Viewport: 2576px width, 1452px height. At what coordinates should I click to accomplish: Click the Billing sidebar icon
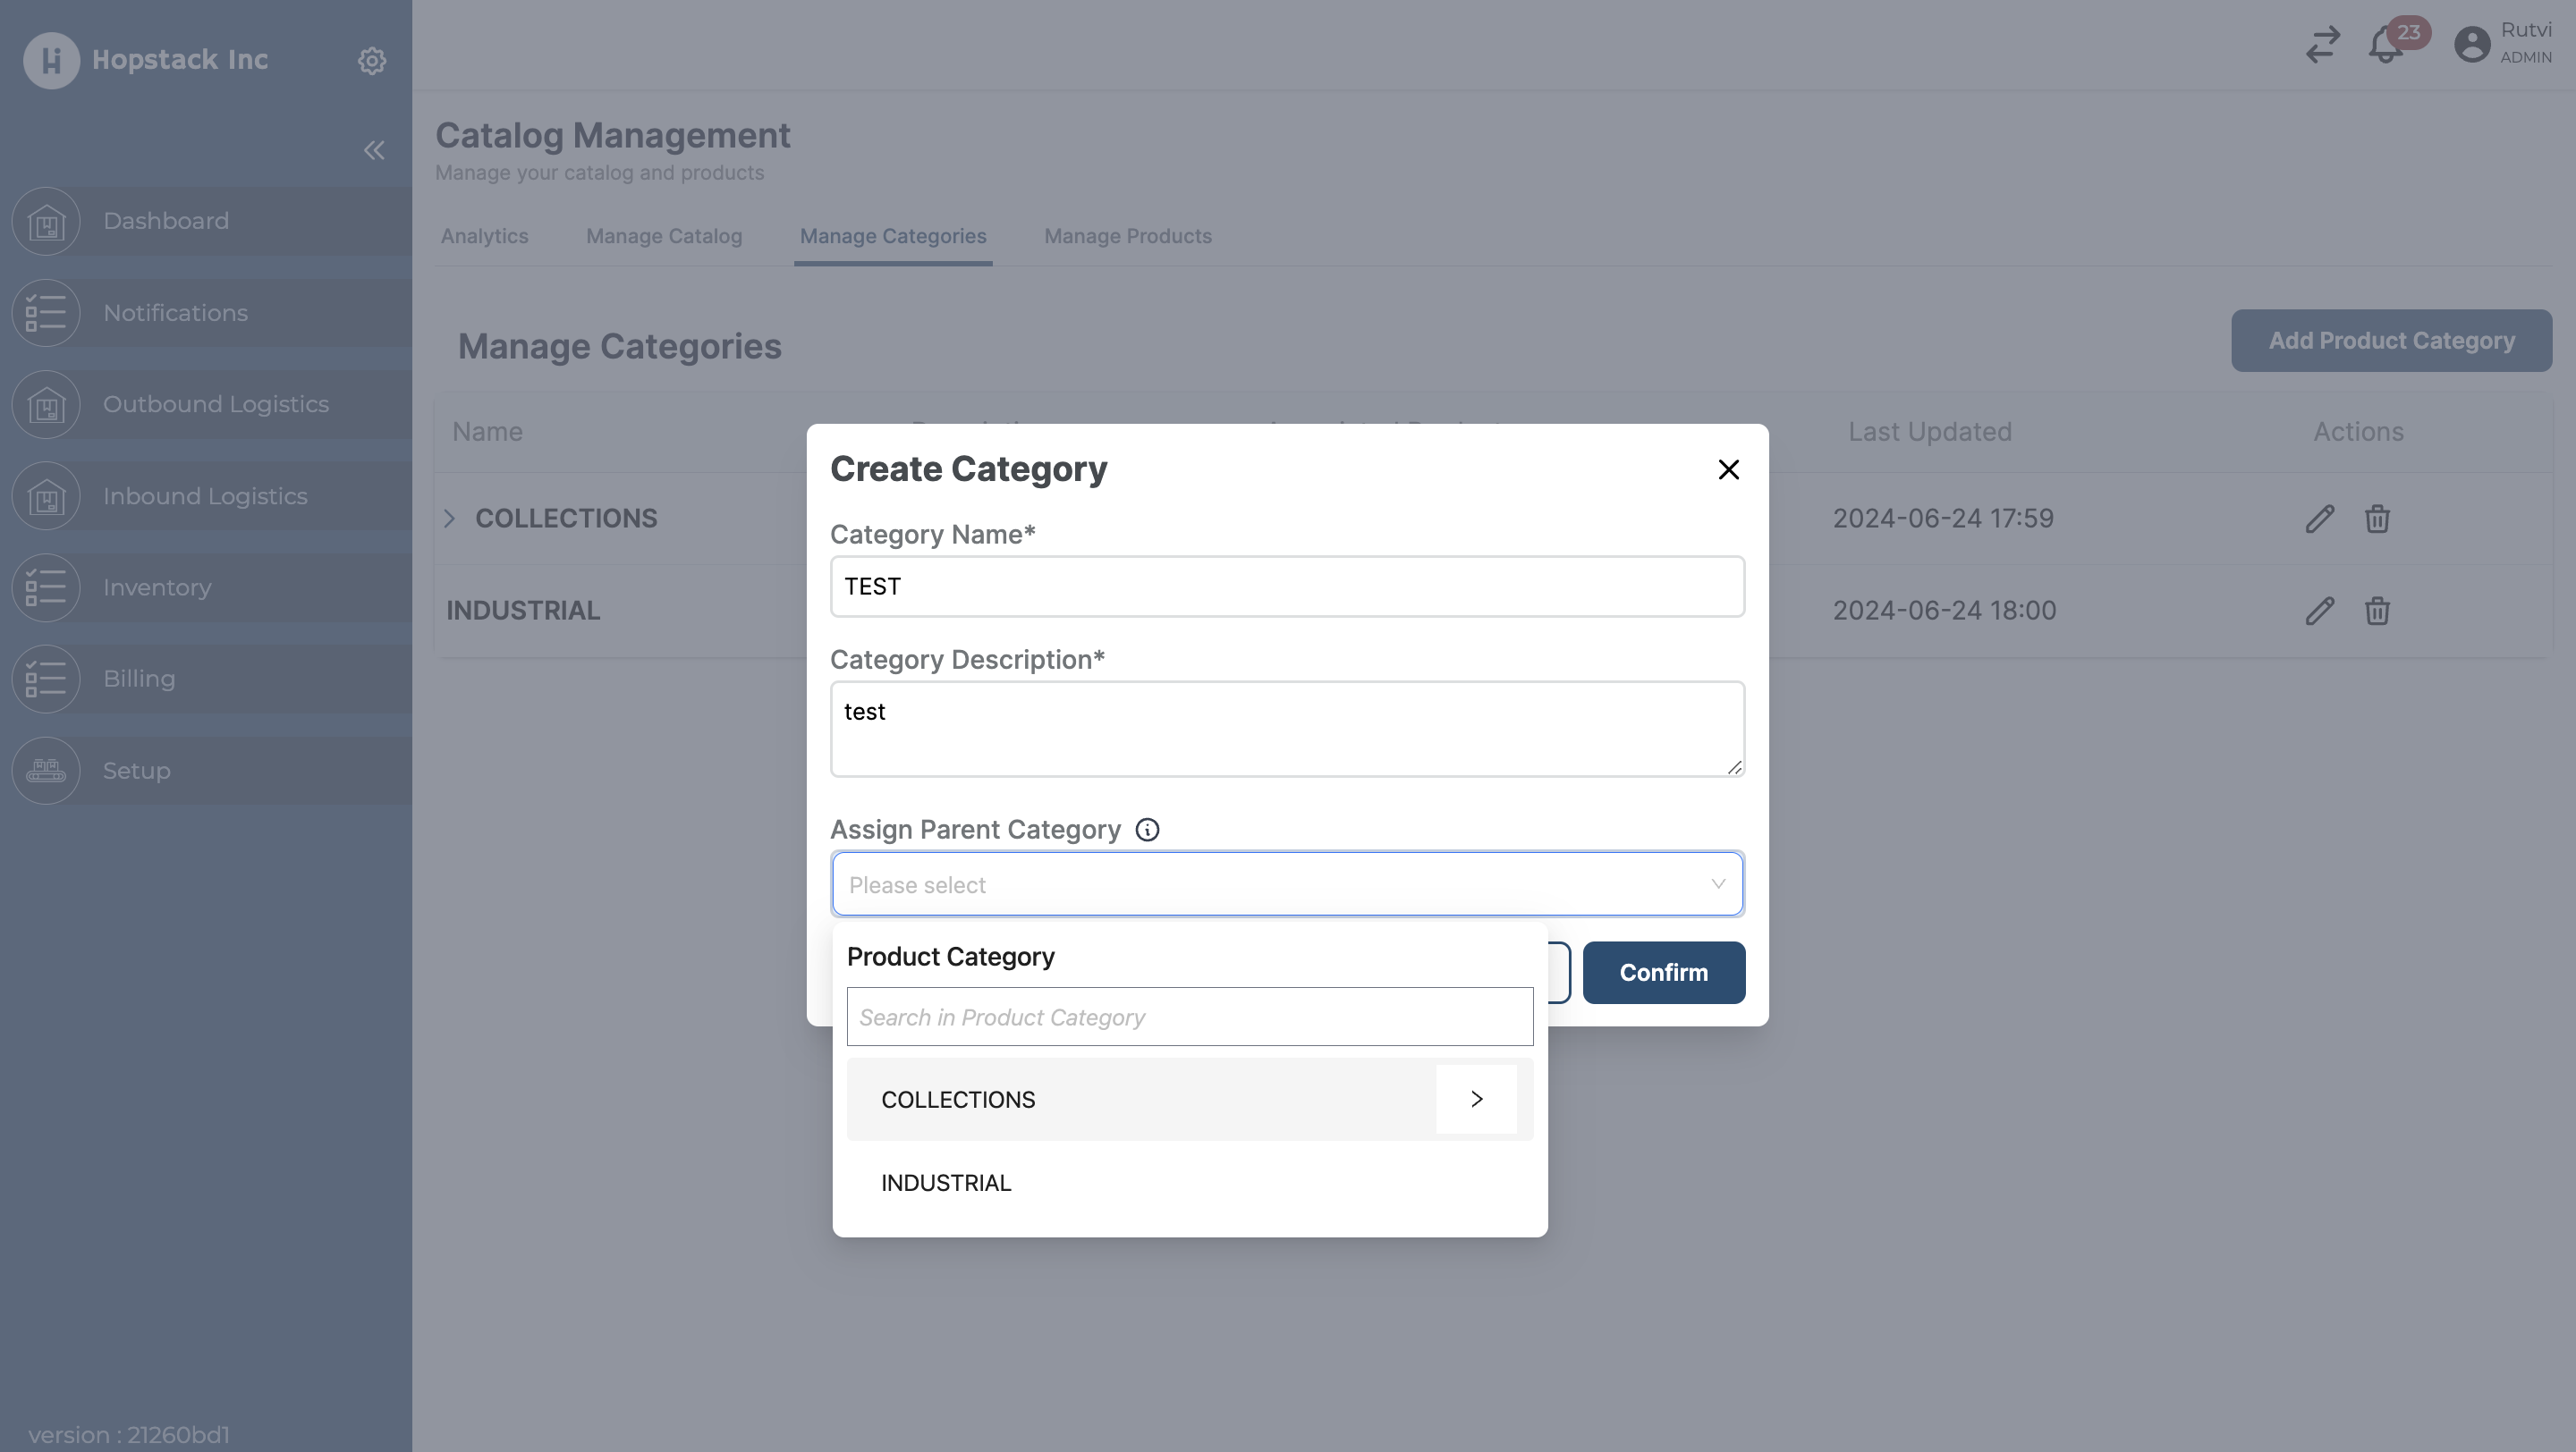[x=46, y=680]
